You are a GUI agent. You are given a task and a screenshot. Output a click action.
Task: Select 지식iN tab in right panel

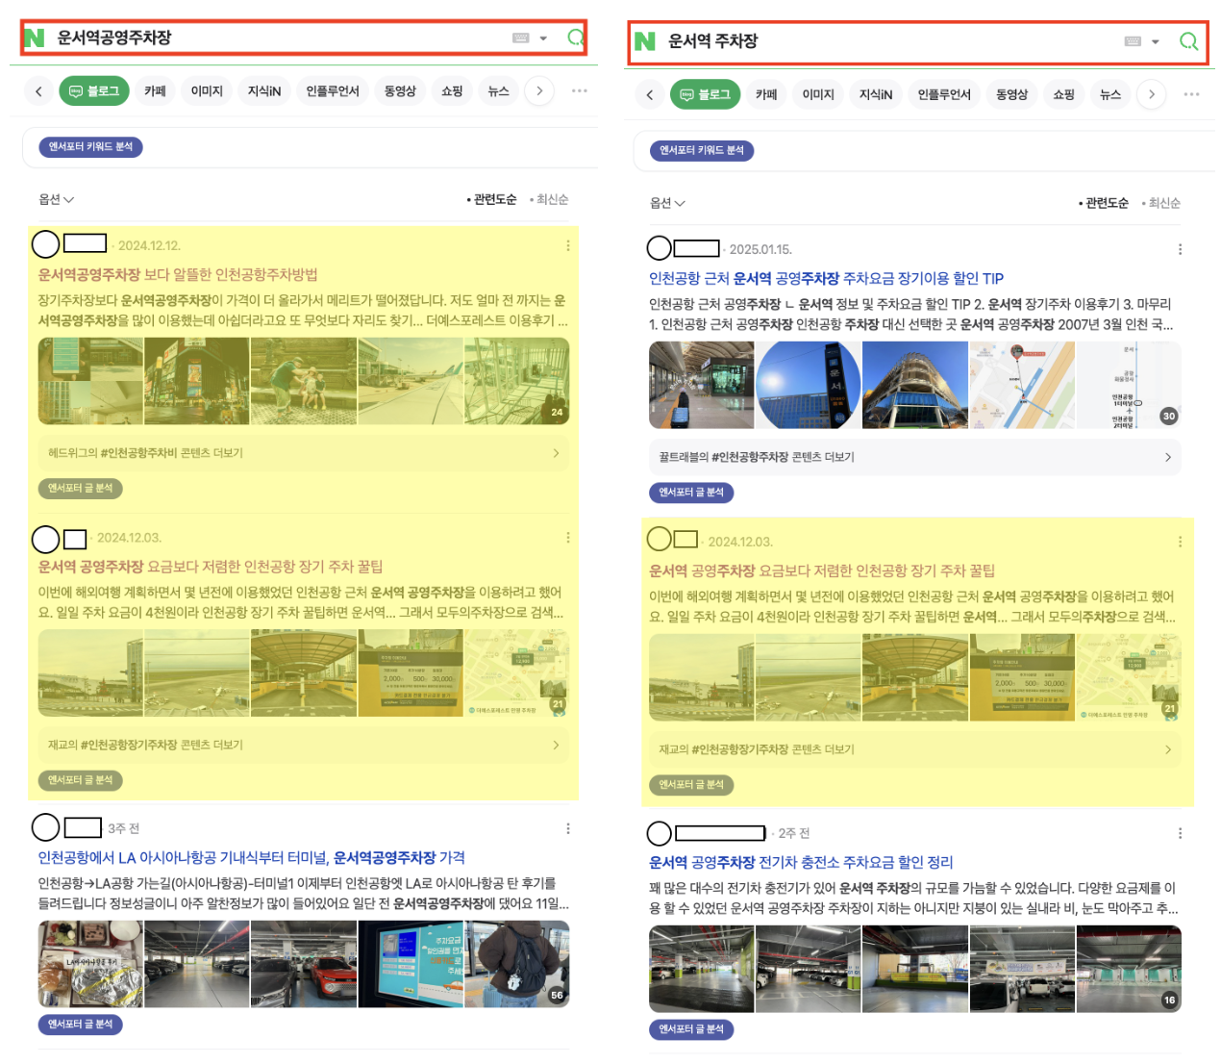pos(876,94)
